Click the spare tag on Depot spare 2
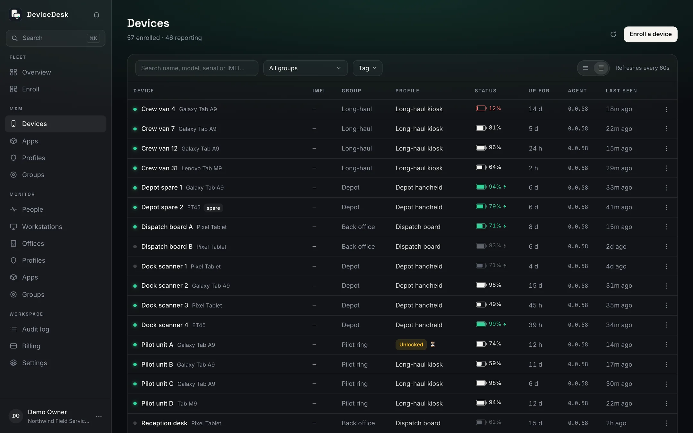Viewport: 693px width, 433px height. point(213,208)
